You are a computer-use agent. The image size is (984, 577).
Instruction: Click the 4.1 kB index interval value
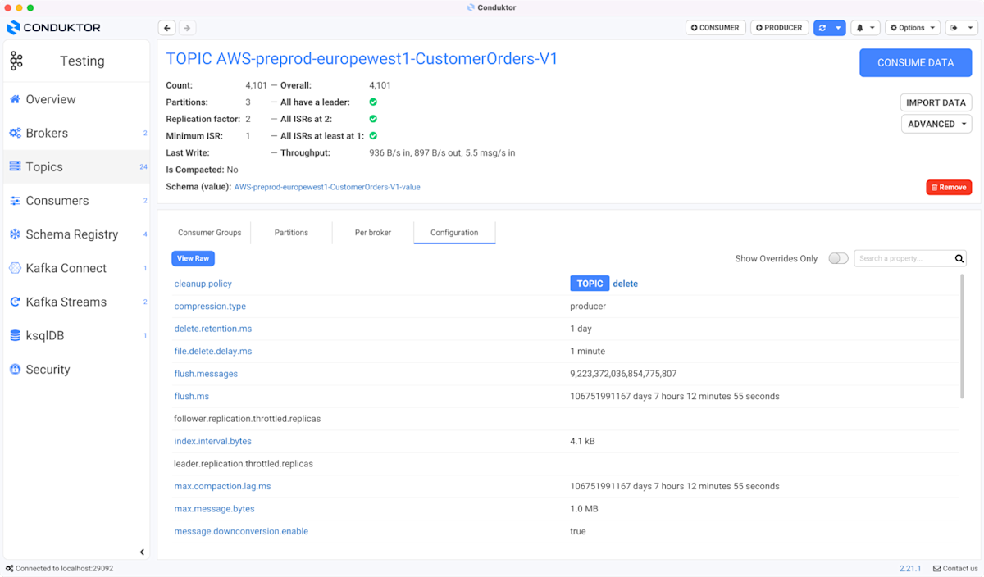click(x=582, y=441)
